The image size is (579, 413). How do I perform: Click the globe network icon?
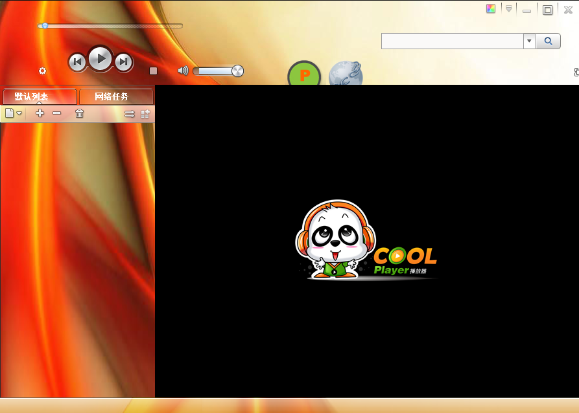pos(345,75)
